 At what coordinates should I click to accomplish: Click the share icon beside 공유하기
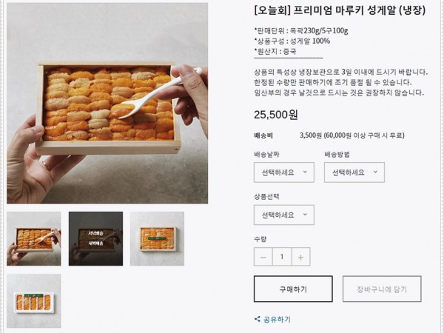click(x=258, y=320)
